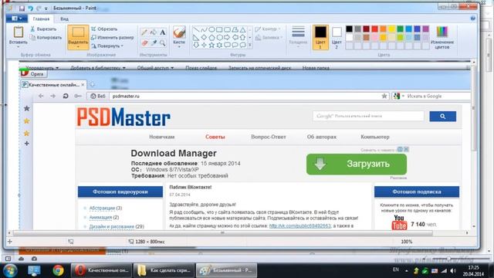Expand the Вставить paste dropdown arrow

tap(19, 47)
